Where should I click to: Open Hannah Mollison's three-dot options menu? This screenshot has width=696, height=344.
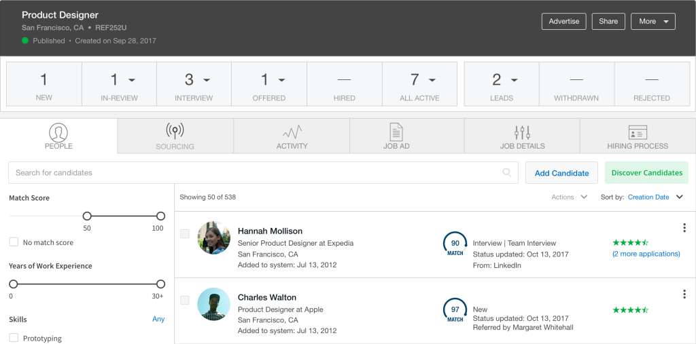tap(684, 228)
